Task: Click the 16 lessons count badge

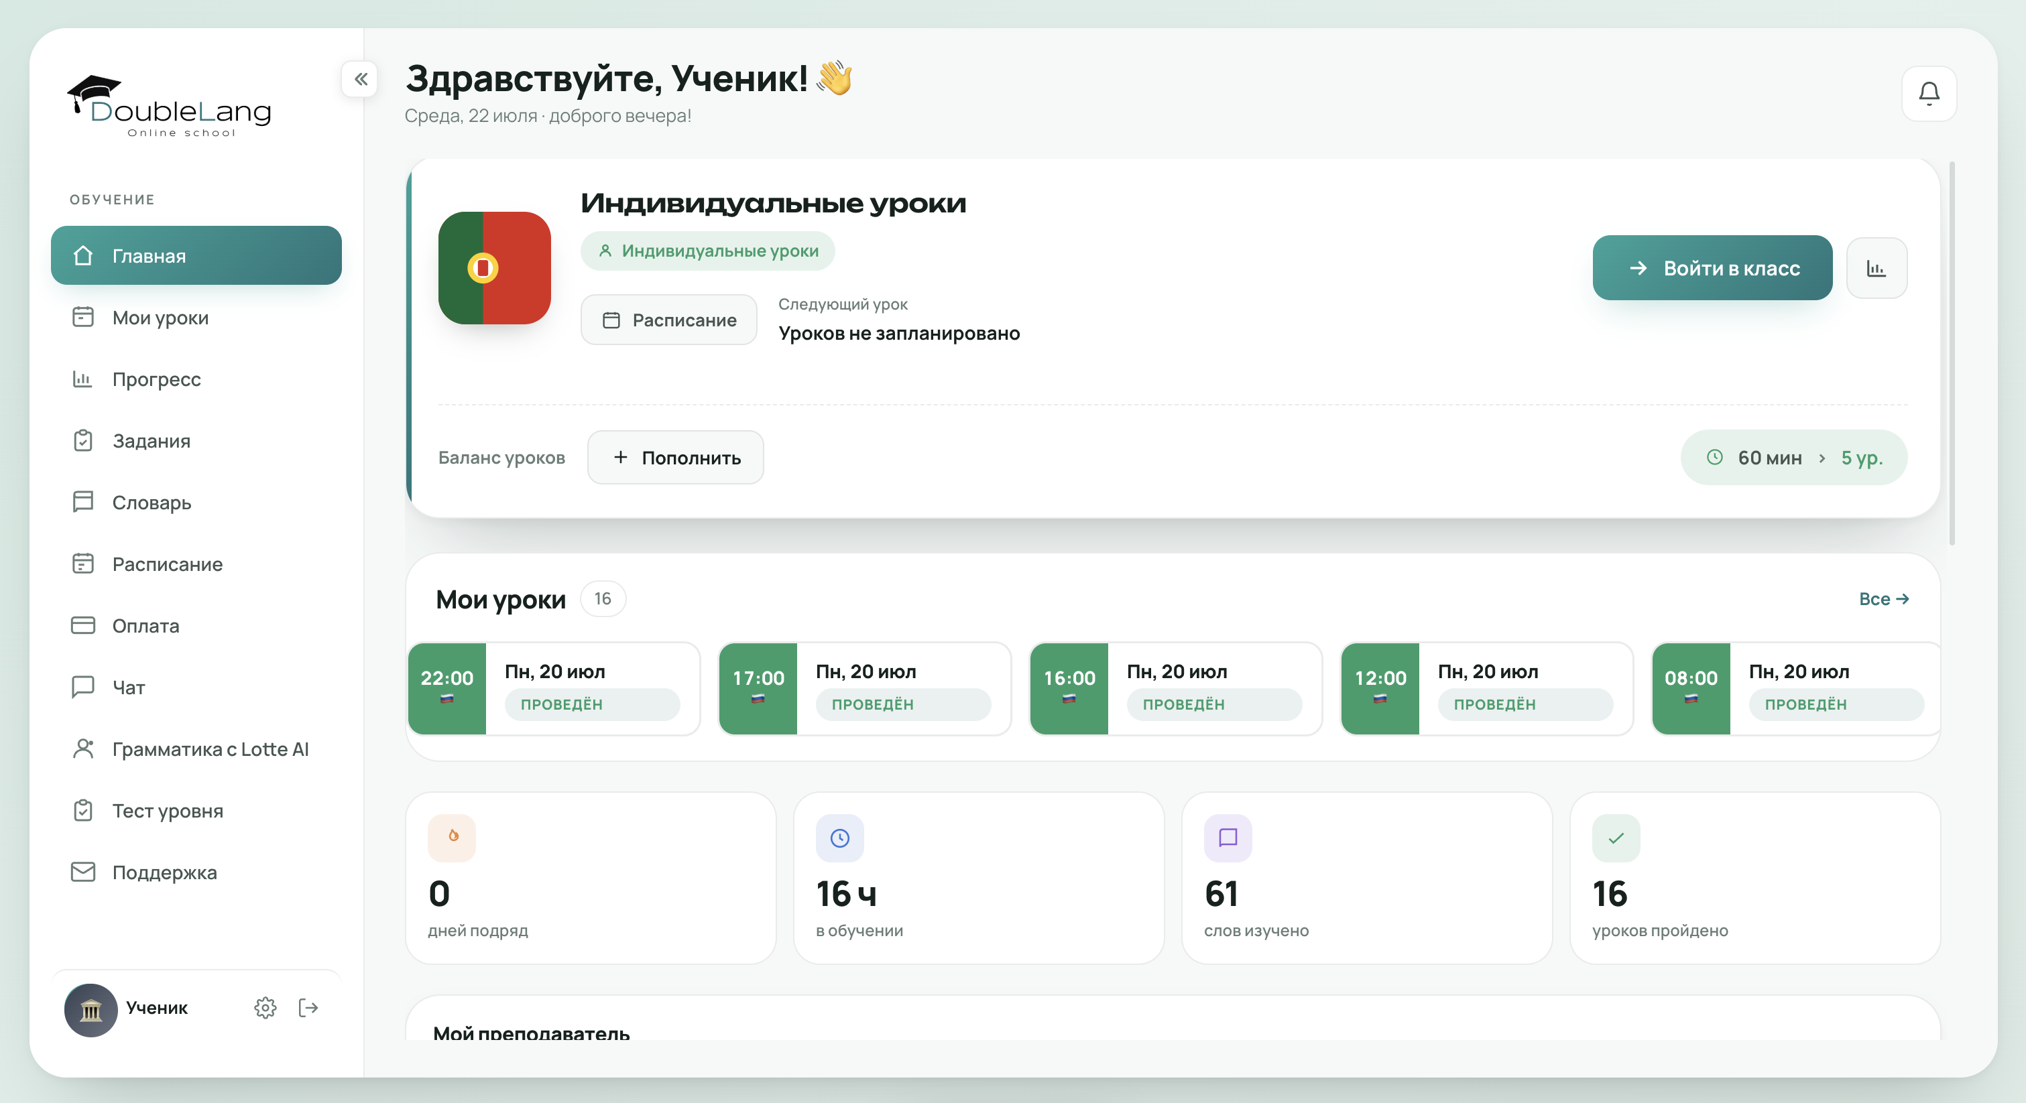Action: click(x=603, y=598)
